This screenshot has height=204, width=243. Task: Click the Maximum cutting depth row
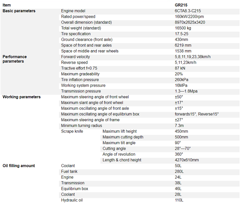tap(170, 137)
